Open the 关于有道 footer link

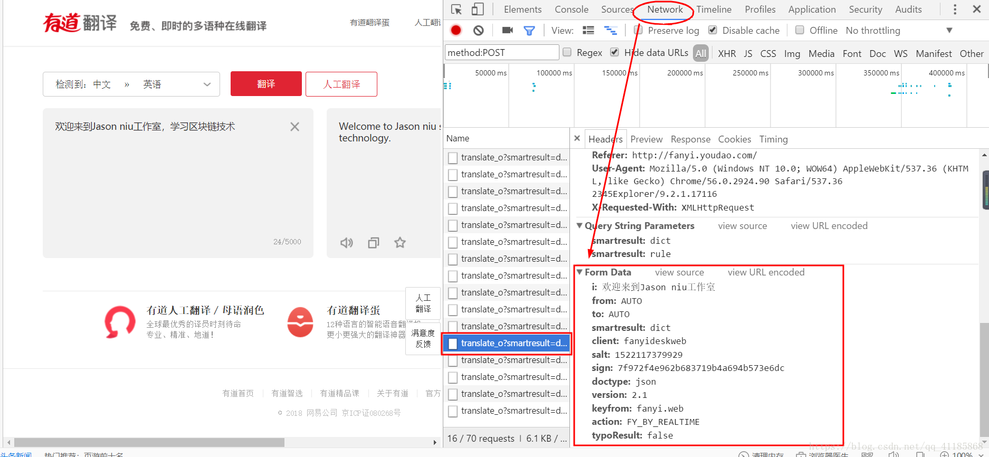[392, 393]
